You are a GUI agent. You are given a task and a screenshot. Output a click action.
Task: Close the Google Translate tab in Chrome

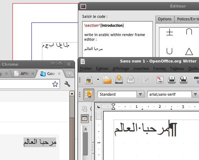59,74
